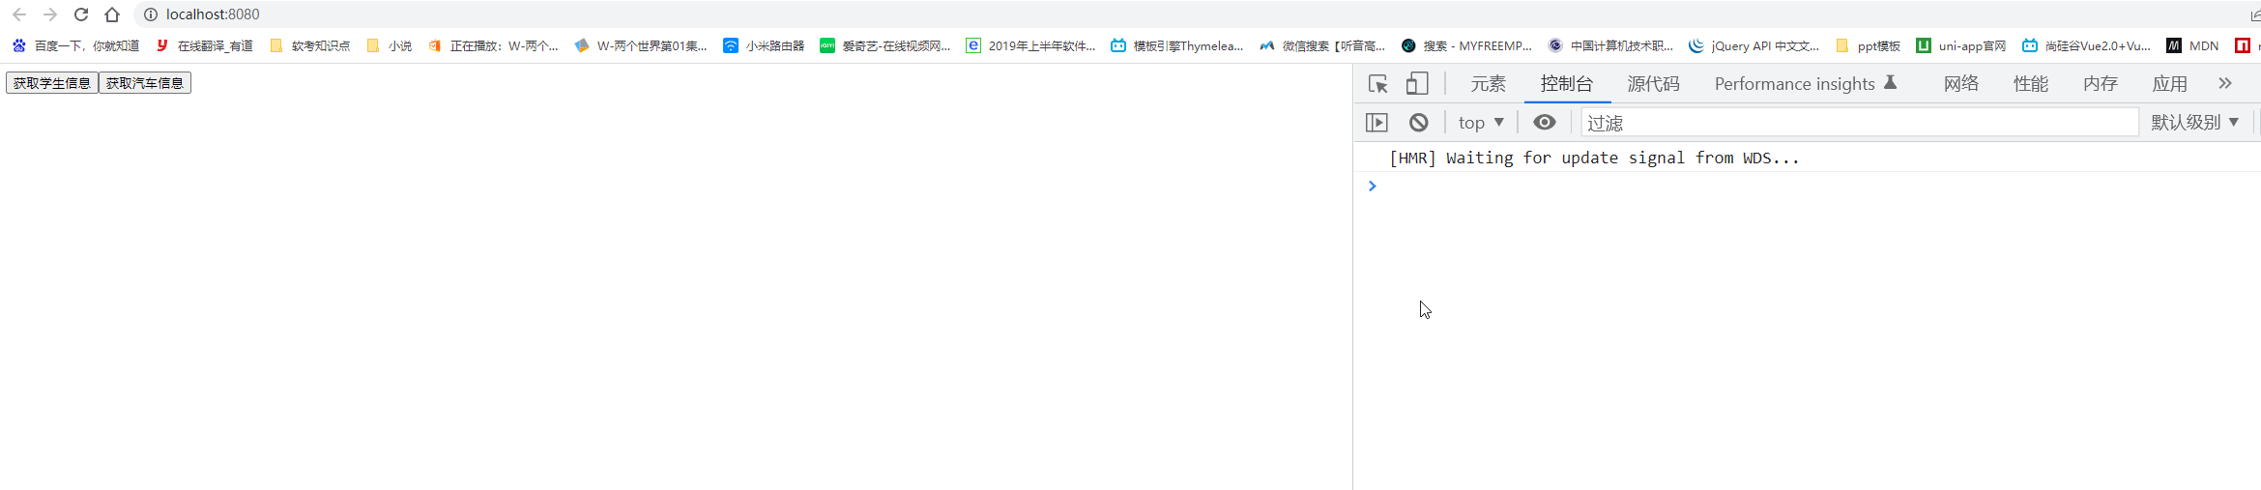The height and width of the screenshot is (490, 2261).
Task: Toggle the device toolbar icon
Action: tap(1417, 84)
